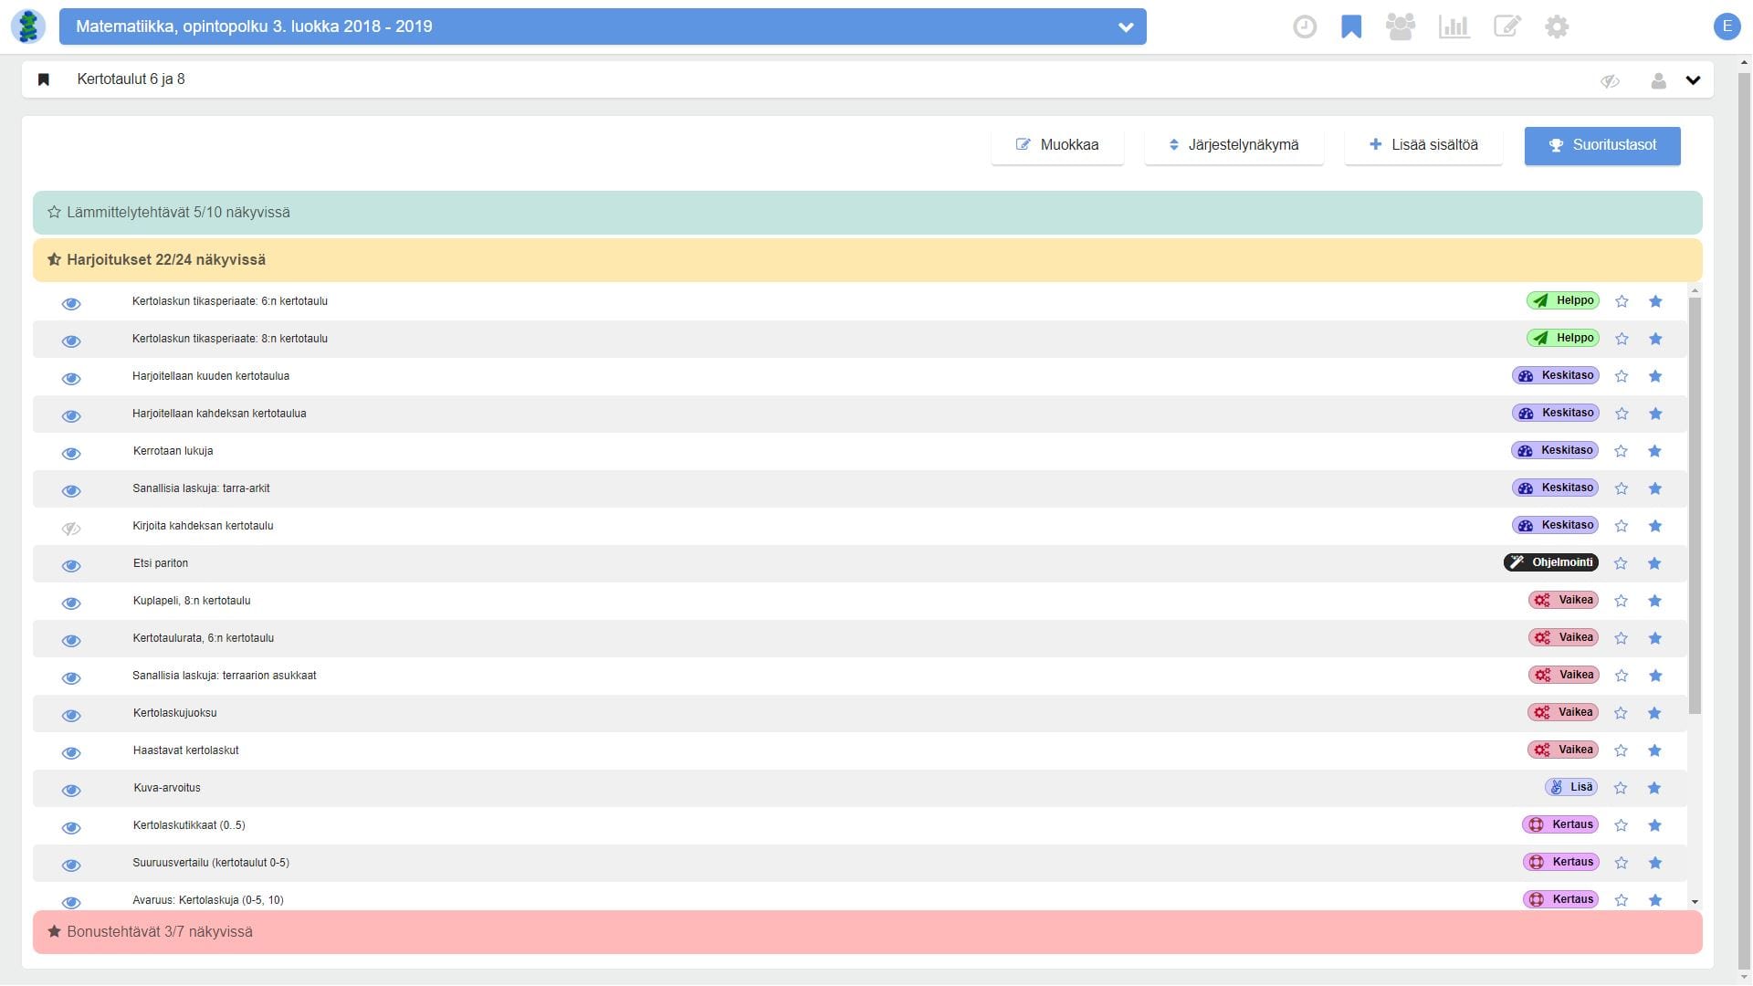Image resolution: width=1753 pixels, height=986 pixels.
Task: Click the Helppo badge on 8:n kertotaulu tikasperiaate row
Action: [1563, 338]
